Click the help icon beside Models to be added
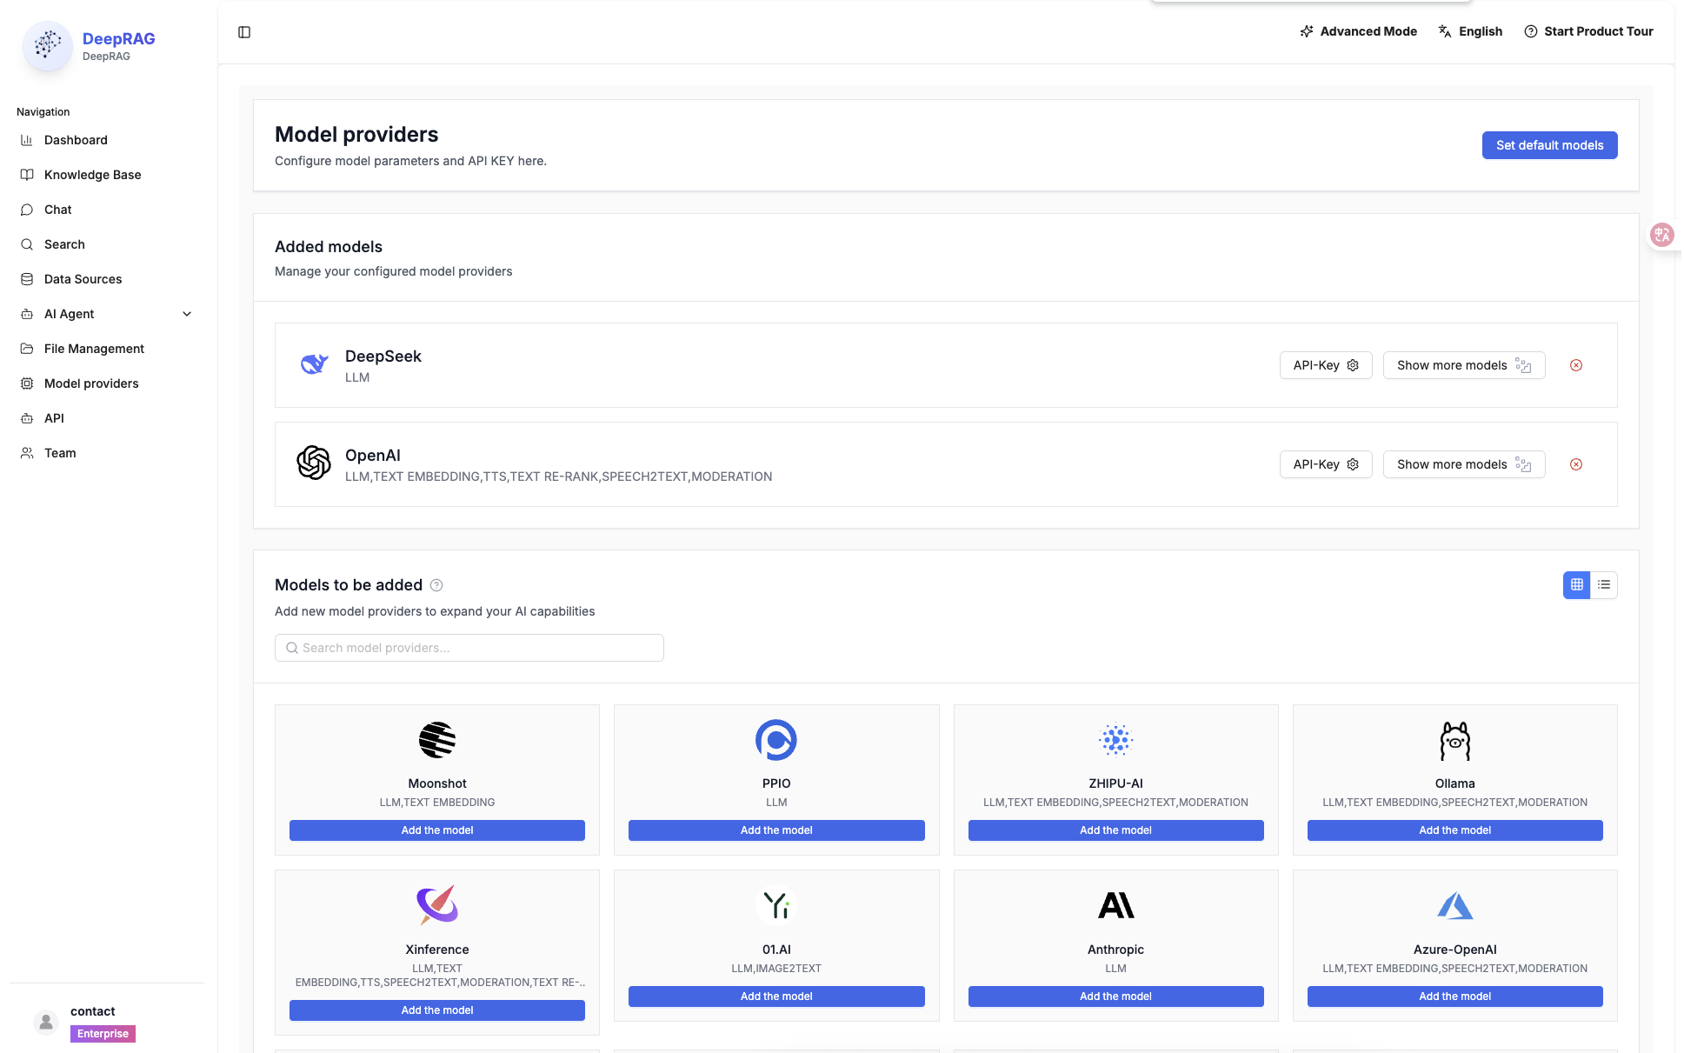Screen dimensions: 1684x1053 pyautogui.click(x=436, y=585)
